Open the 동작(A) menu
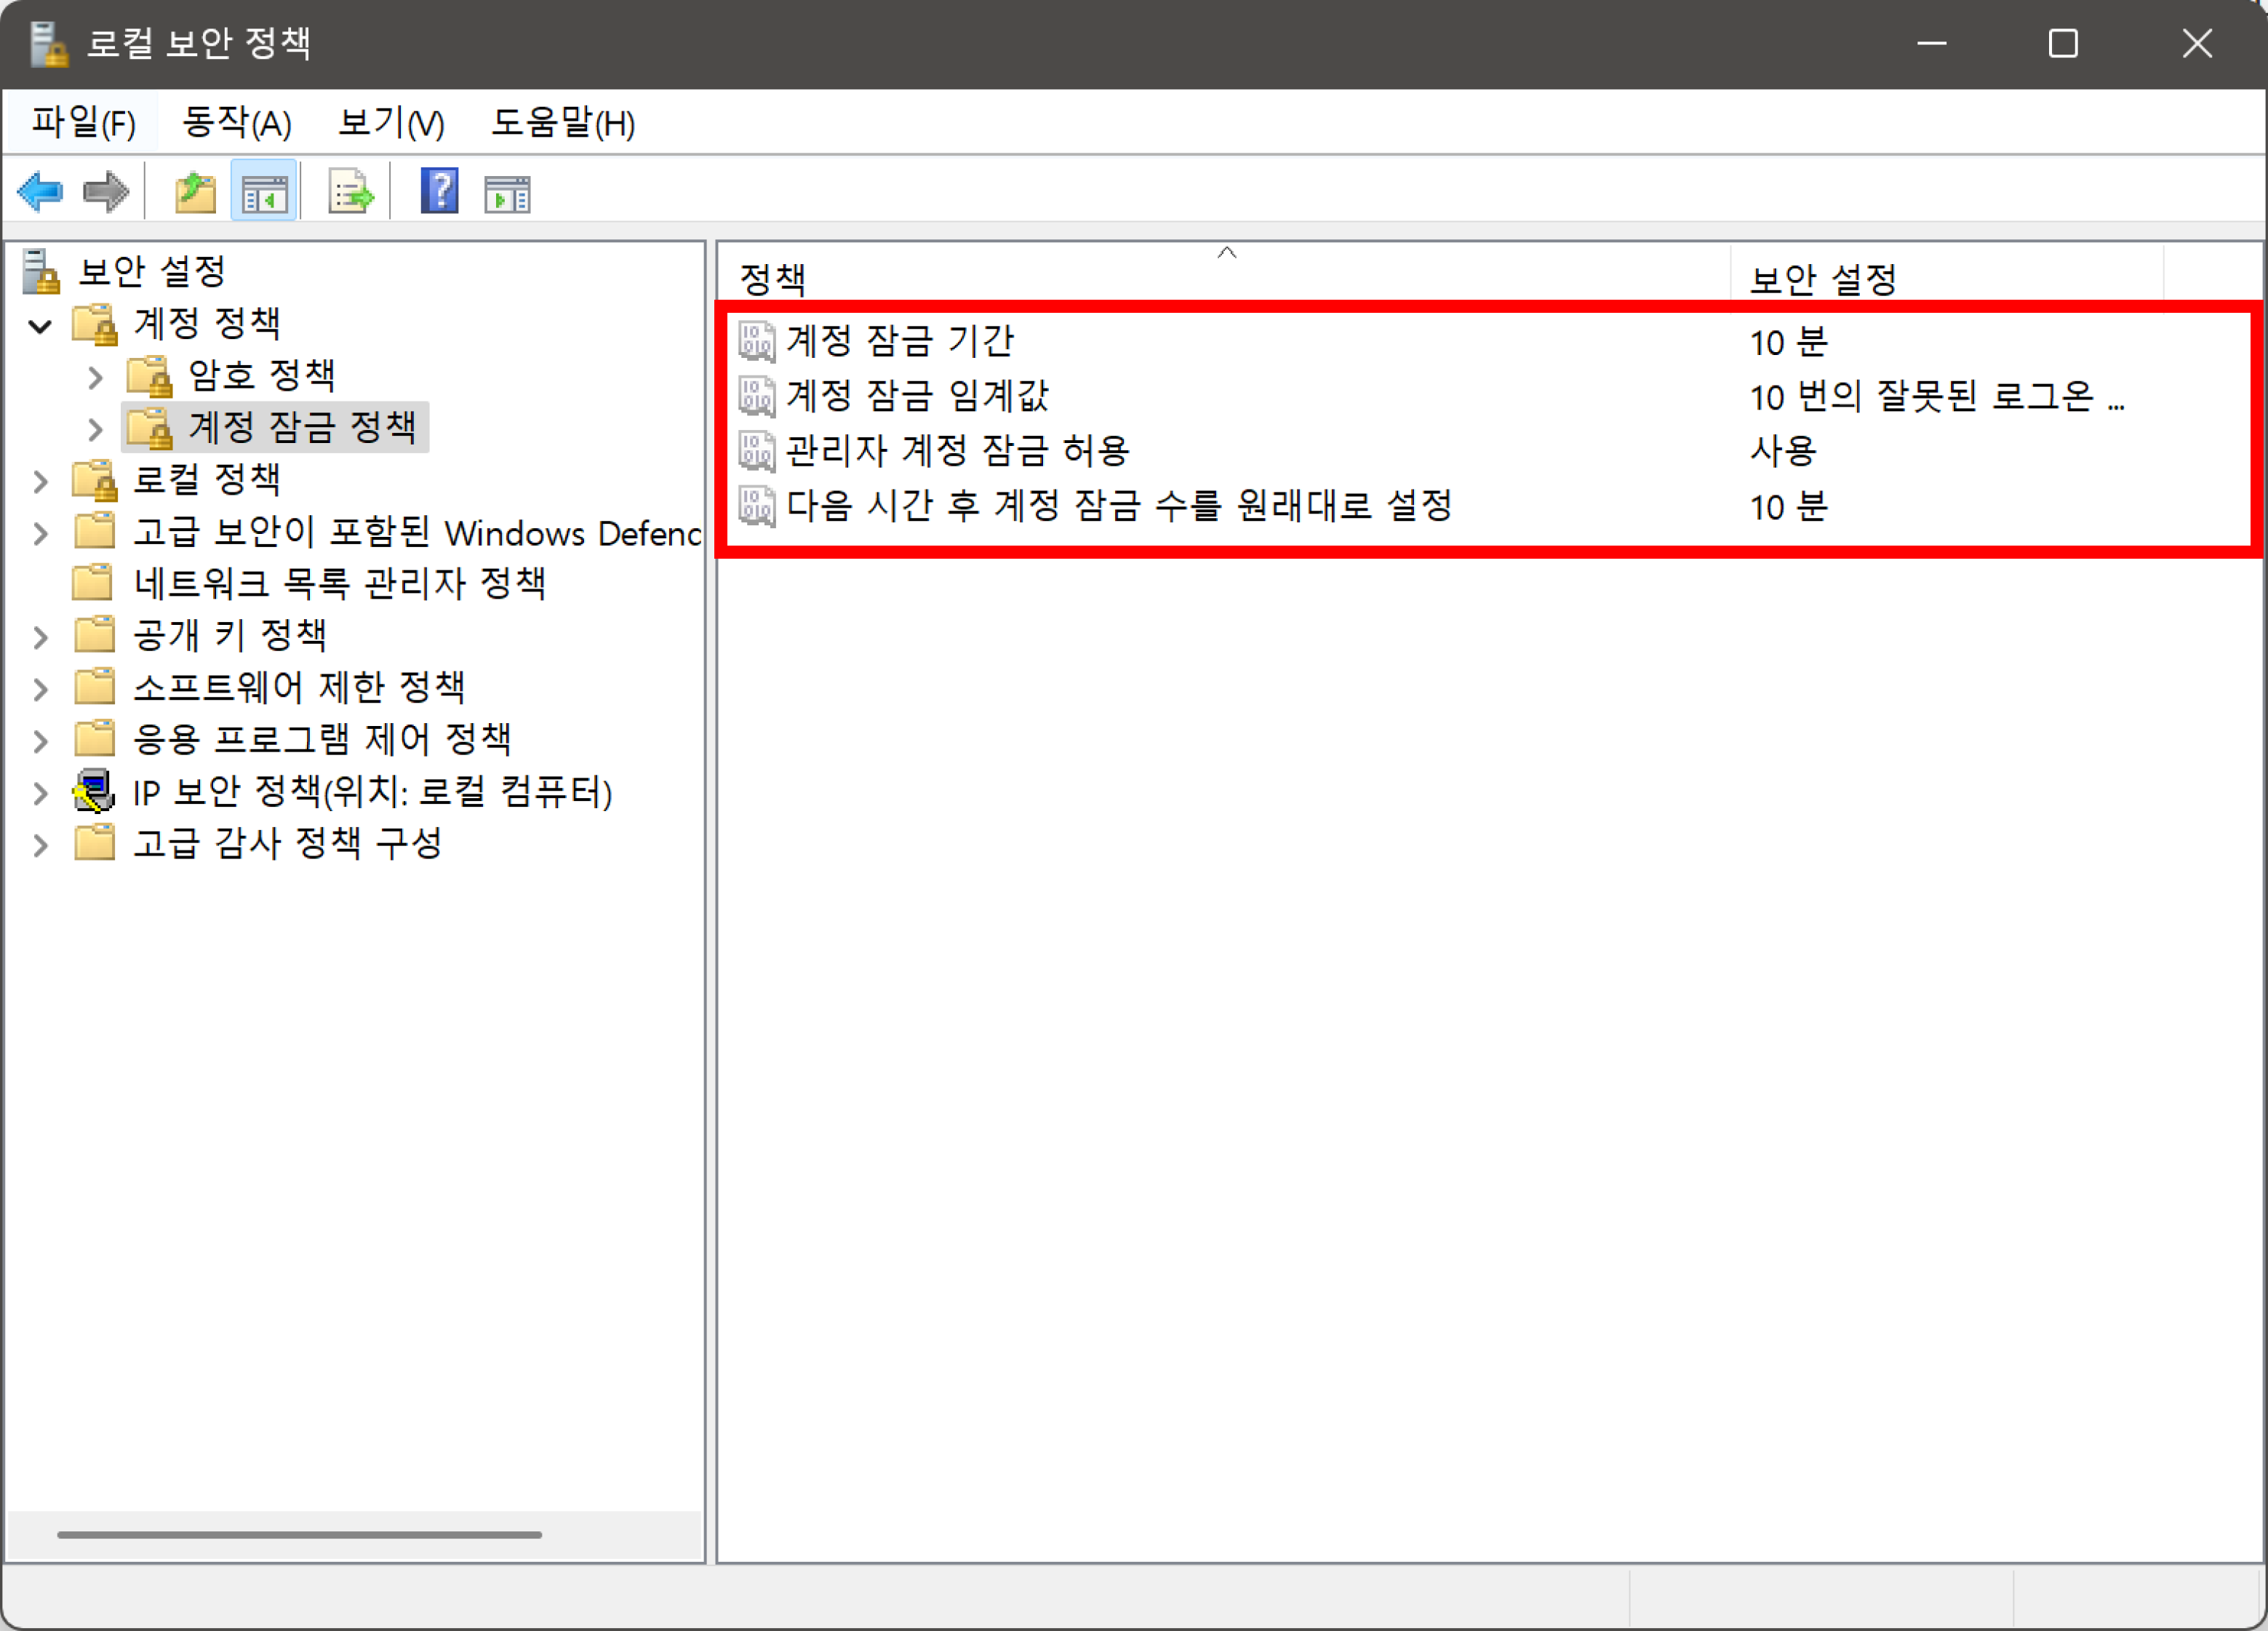 point(237,123)
